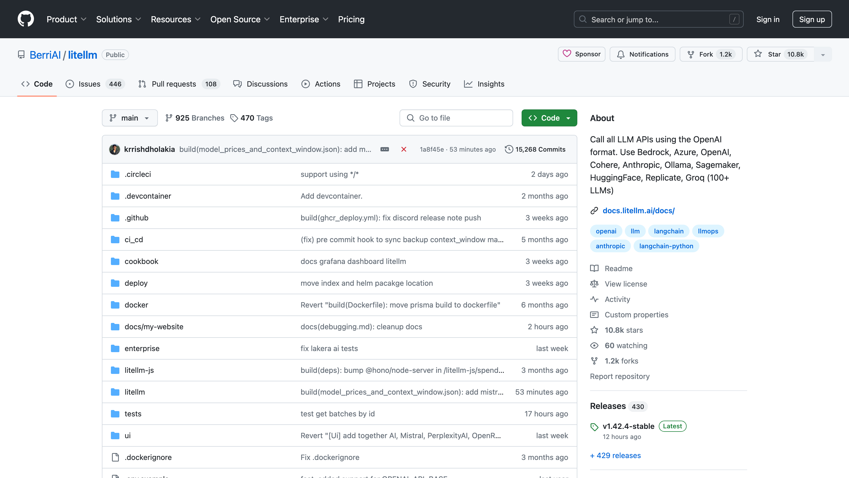View the 15,268 Commits history
The height and width of the screenshot is (478, 849).
[535, 149]
